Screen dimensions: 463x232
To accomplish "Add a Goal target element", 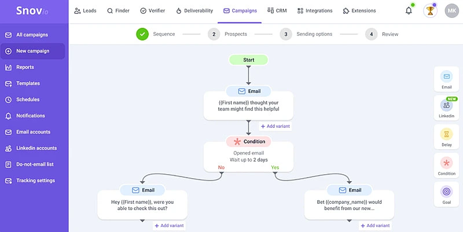I will tap(446, 194).
